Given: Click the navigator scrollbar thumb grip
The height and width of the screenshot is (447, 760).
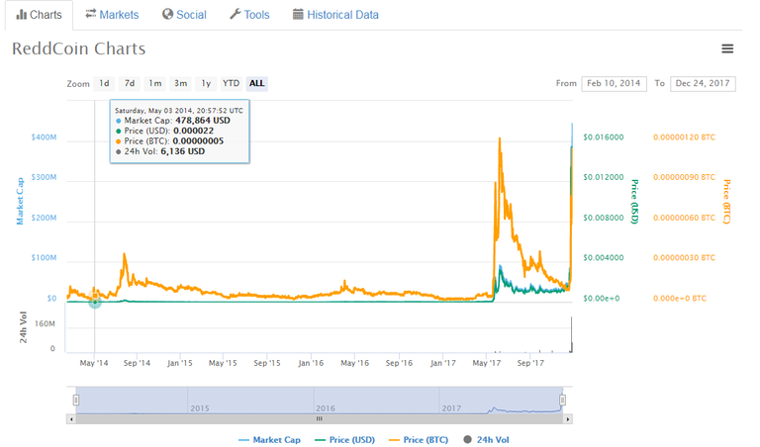Looking at the screenshot, I should (319, 419).
